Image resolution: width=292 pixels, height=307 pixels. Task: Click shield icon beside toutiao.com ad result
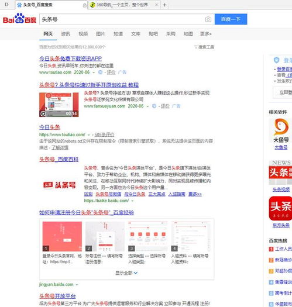coord(100,73)
